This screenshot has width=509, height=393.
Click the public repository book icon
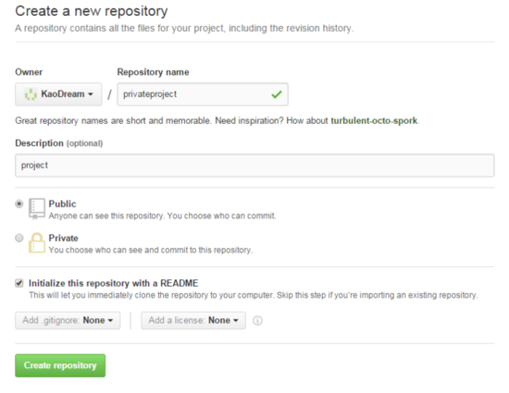pyautogui.click(x=37, y=208)
